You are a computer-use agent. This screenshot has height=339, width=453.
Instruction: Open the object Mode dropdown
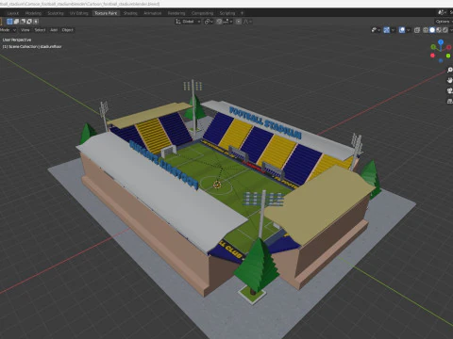[8, 30]
